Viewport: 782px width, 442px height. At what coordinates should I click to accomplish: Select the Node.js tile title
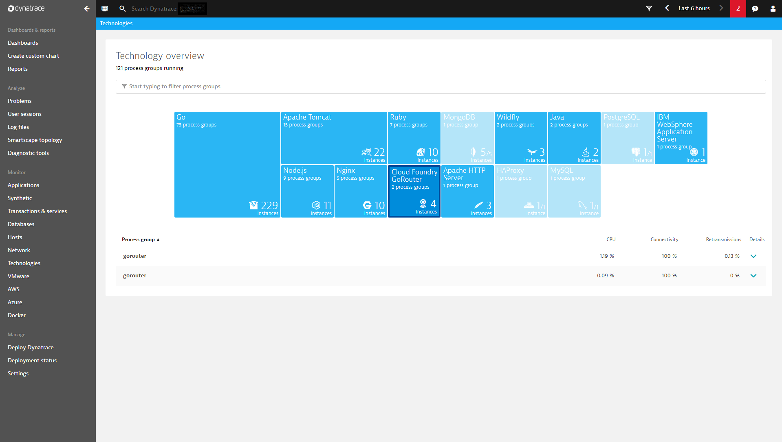295,170
